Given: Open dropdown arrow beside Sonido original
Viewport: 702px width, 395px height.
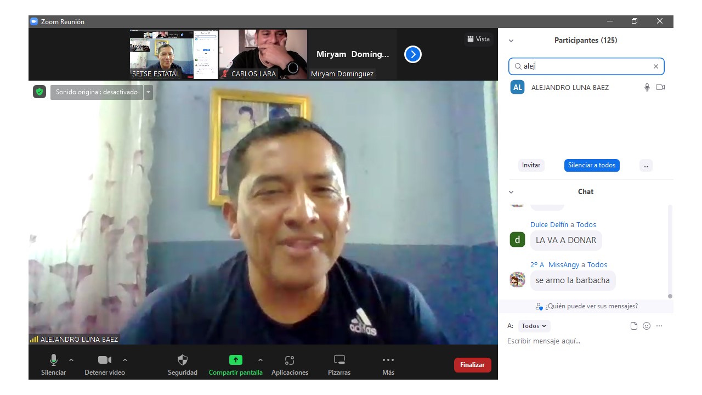Looking at the screenshot, I should [148, 92].
